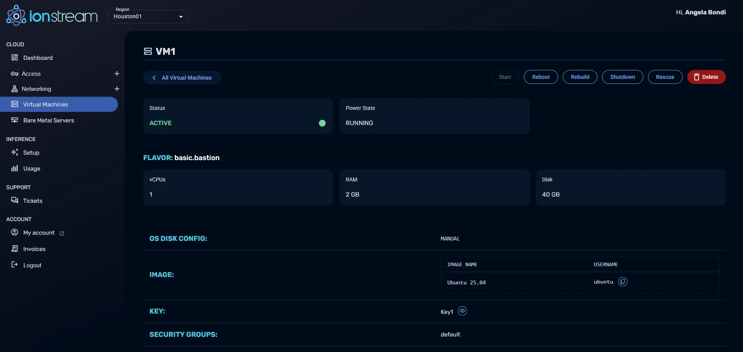Click the ionstream logo
743x352 pixels.
(52, 16)
